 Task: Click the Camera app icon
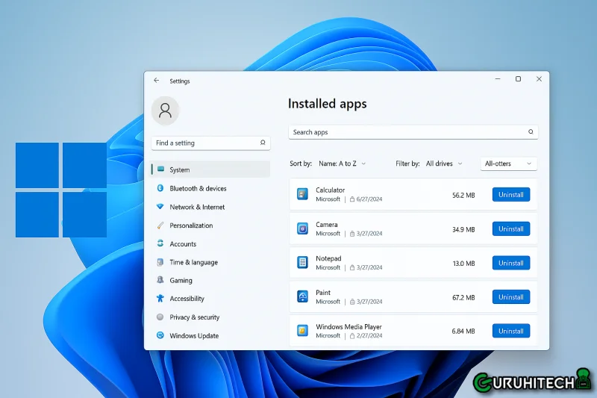pyautogui.click(x=302, y=228)
